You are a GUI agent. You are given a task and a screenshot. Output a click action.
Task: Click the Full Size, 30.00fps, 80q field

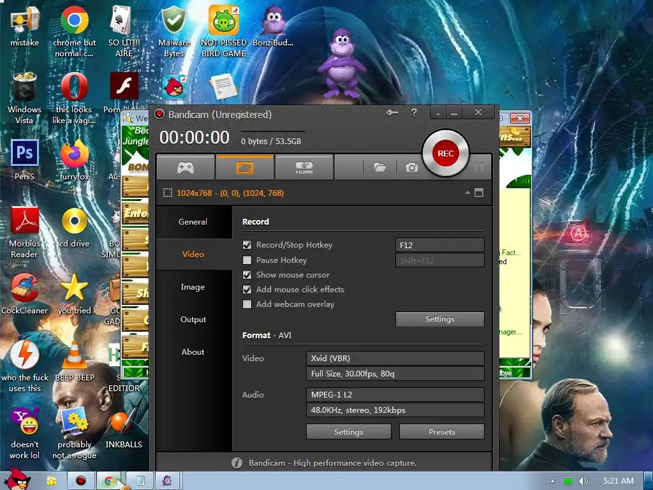coord(395,373)
